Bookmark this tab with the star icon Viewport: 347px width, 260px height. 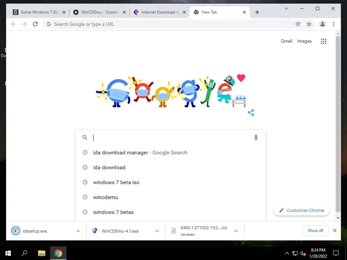click(309, 24)
